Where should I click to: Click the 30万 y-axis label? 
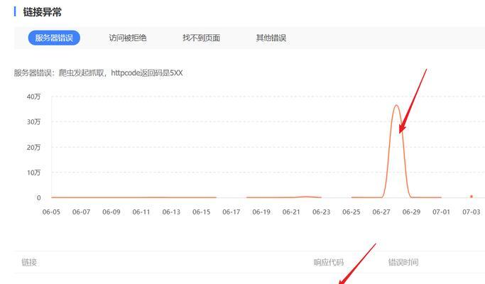tap(33, 122)
